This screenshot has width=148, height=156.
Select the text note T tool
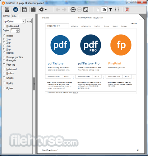111,10
